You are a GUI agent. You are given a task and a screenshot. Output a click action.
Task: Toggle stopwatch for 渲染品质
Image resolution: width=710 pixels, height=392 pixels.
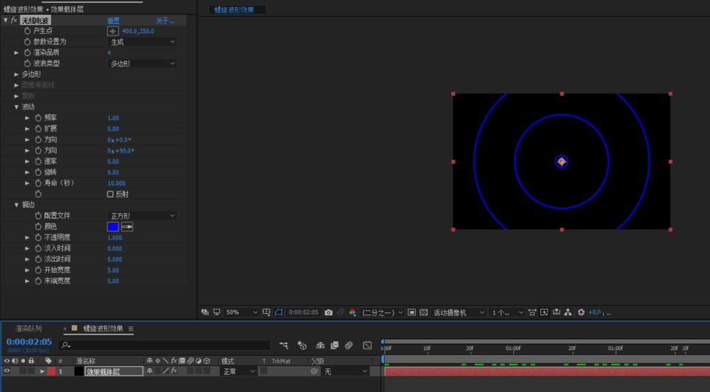(x=27, y=53)
